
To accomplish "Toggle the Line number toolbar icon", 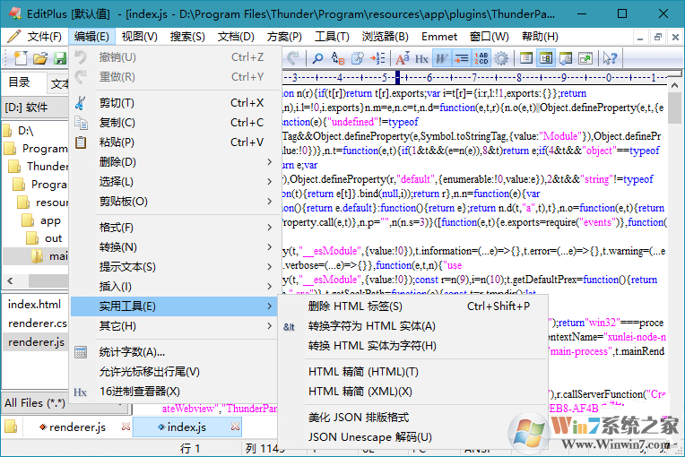I will [x=481, y=57].
